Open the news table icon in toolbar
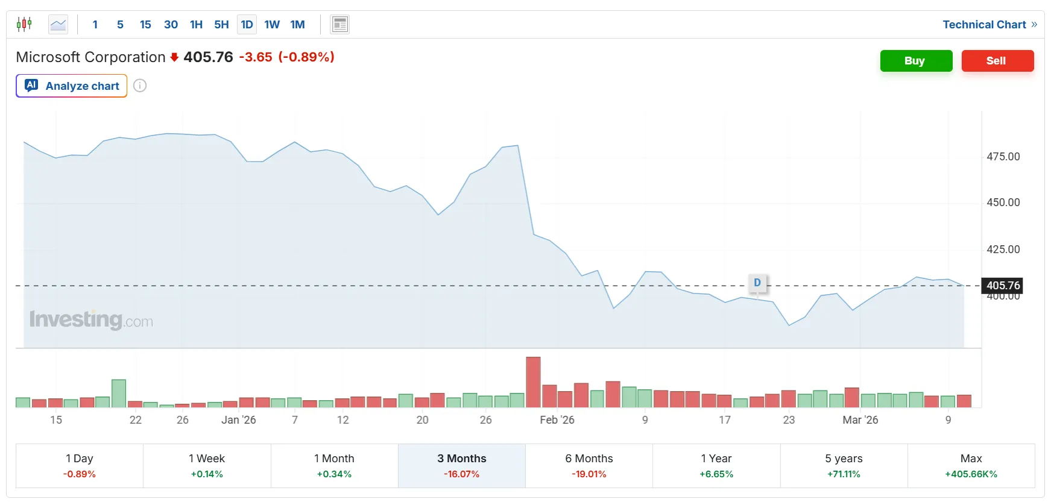1051x502 pixels. (340, 25)
